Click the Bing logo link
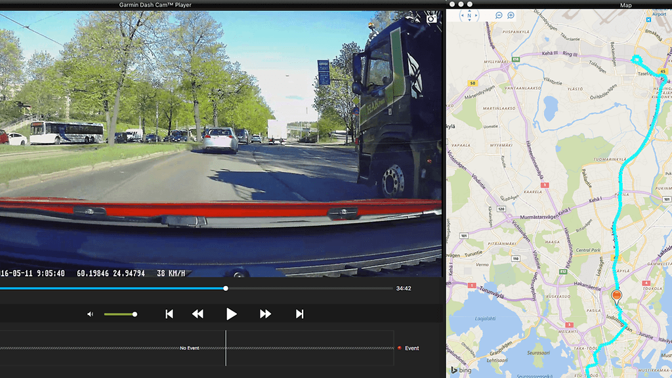The width and height of the screenshot is (672, 378). pyautogui.click(x=461, y=371)
